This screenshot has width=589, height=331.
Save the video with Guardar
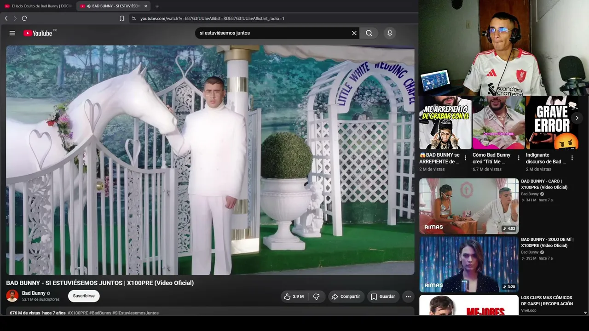(x=383, y=297)
